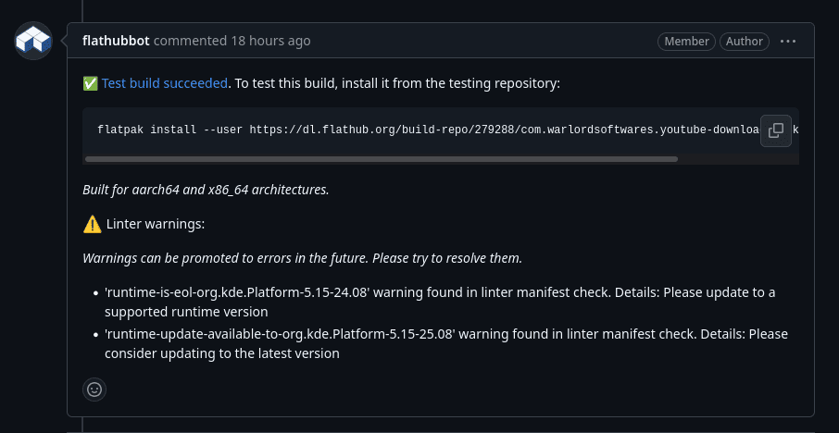This screenshot has height=433, width=839.
Task: Click the yellow warning triangle emoji
Action: pyautogui.click(x=92, y=224)
